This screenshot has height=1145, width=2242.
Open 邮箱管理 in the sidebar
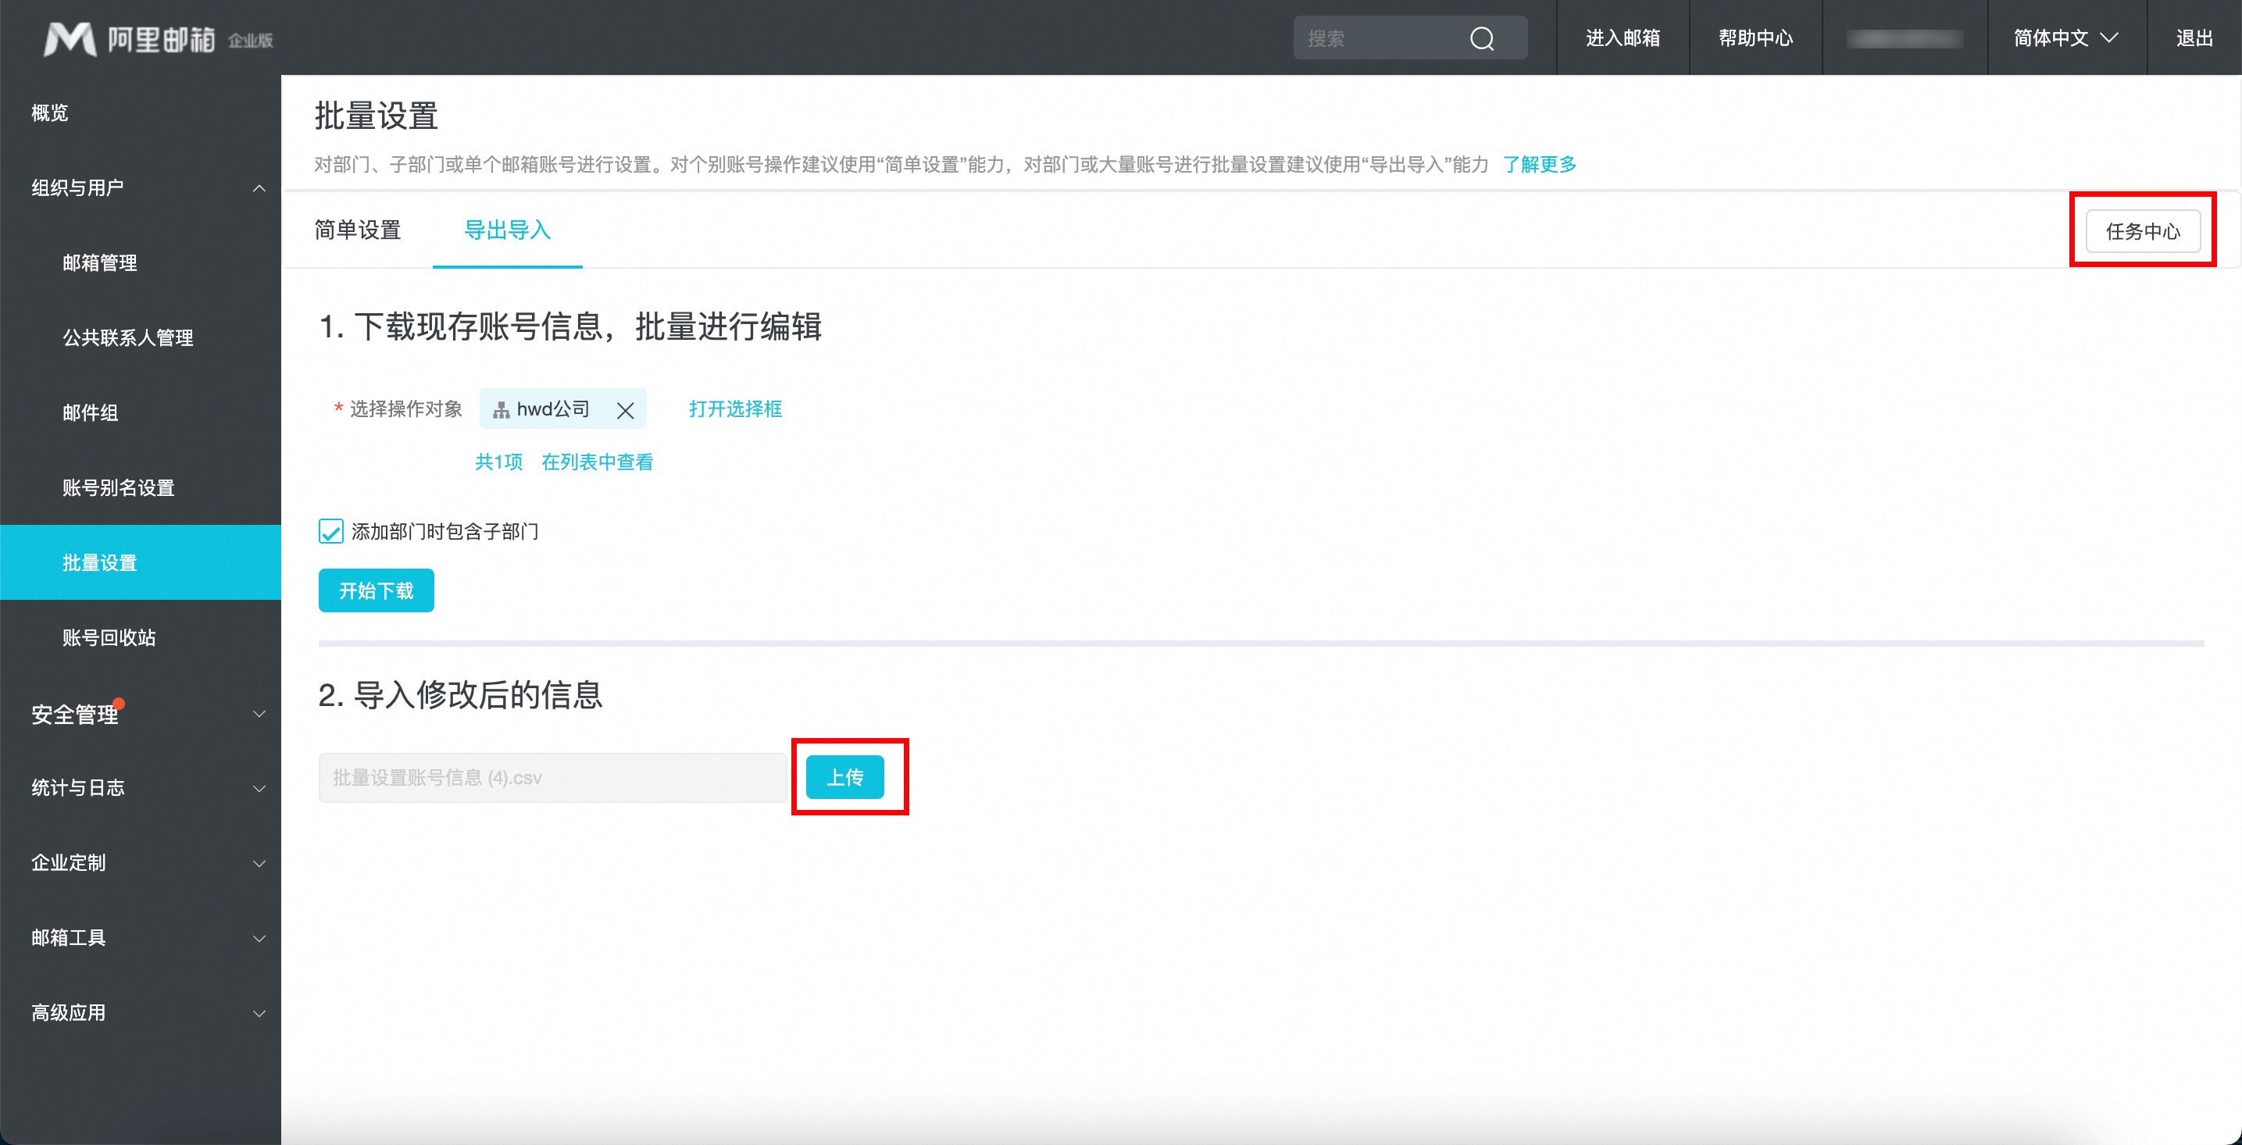pos(100,262)
